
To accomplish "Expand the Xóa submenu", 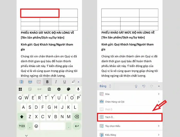I will tap(130, 94).
